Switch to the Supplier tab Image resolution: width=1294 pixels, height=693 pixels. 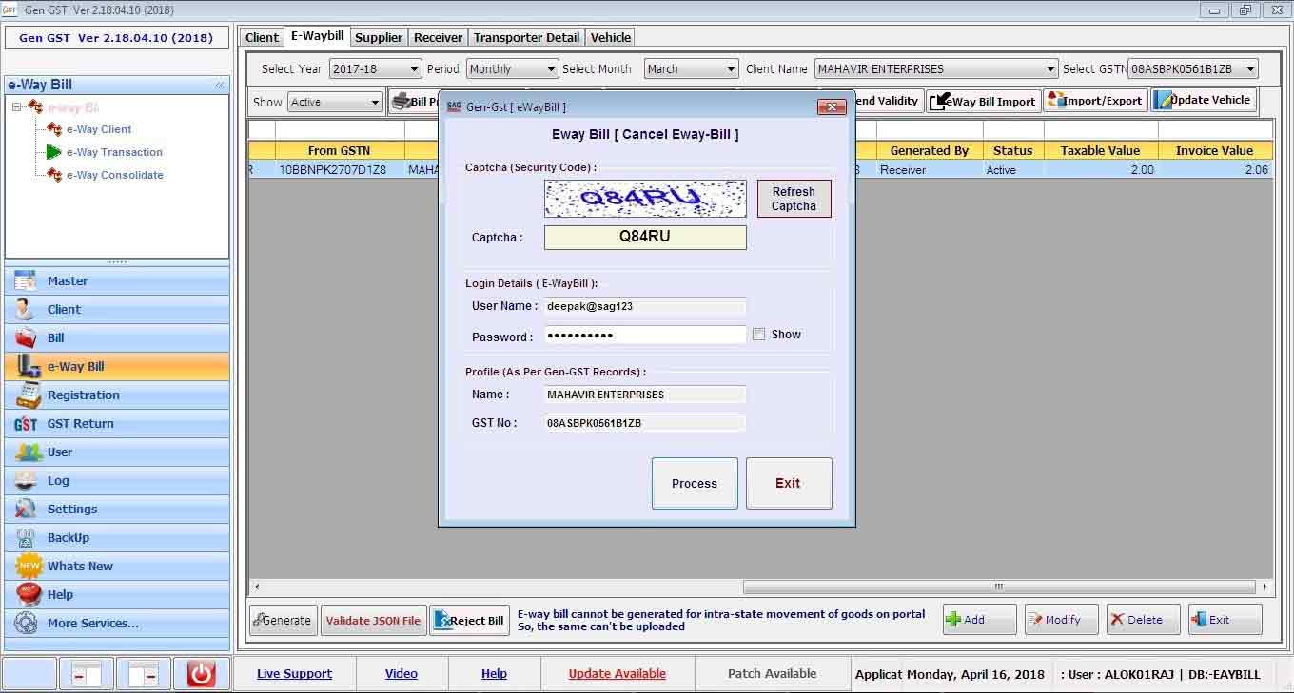pyautogui.click(x=379, y=38)
